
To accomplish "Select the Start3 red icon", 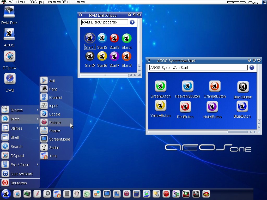I will point(114,38).
